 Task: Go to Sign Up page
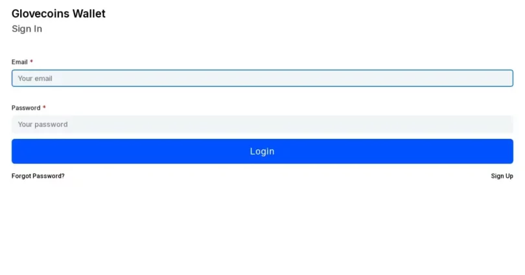pyautogui.click(x=502, y=176)
